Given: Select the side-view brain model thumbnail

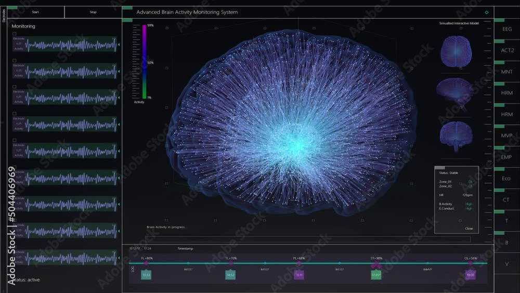Looking at the screenshot, I should coord(455,94).
